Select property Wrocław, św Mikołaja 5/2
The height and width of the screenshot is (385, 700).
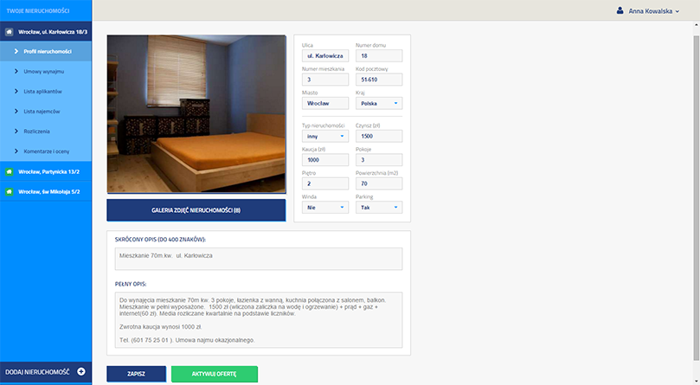(46, 191)
